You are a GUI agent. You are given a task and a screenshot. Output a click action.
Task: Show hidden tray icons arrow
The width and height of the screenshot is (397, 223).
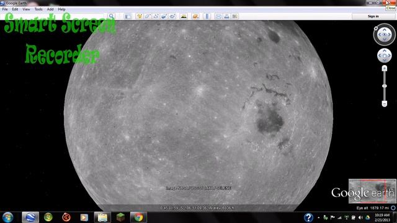[319, 217]
